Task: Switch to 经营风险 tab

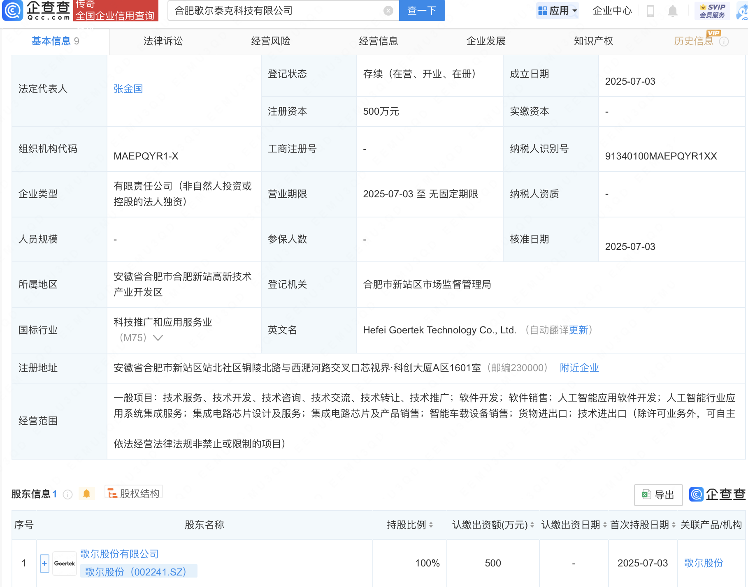Action: coord(271,41)
